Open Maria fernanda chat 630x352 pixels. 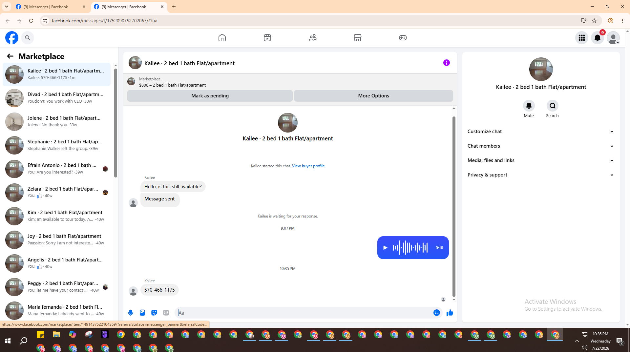coord(56,311)
